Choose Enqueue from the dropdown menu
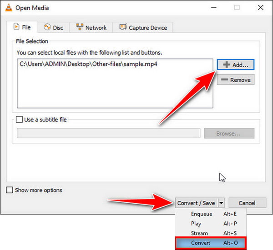 pos(211,214)
